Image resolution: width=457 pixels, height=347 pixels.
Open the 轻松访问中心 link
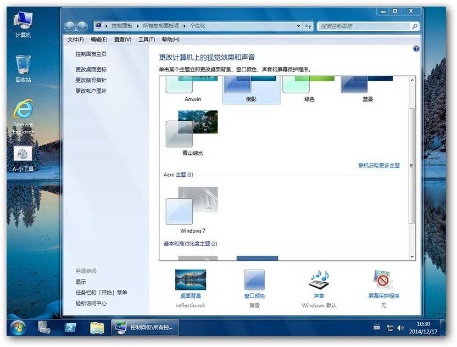(x=91, y=303)
